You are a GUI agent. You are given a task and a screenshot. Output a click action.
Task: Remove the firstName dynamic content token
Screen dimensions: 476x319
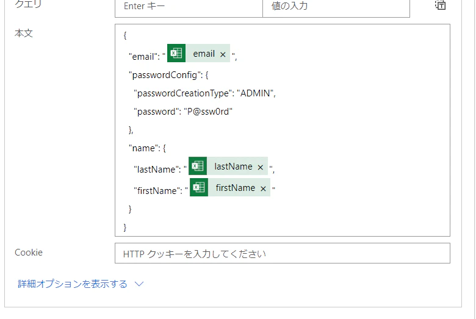(x=263, y=188)
